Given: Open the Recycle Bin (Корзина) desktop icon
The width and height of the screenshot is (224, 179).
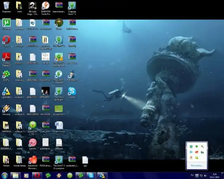Looking at the screenshot, I should [6, 6].
